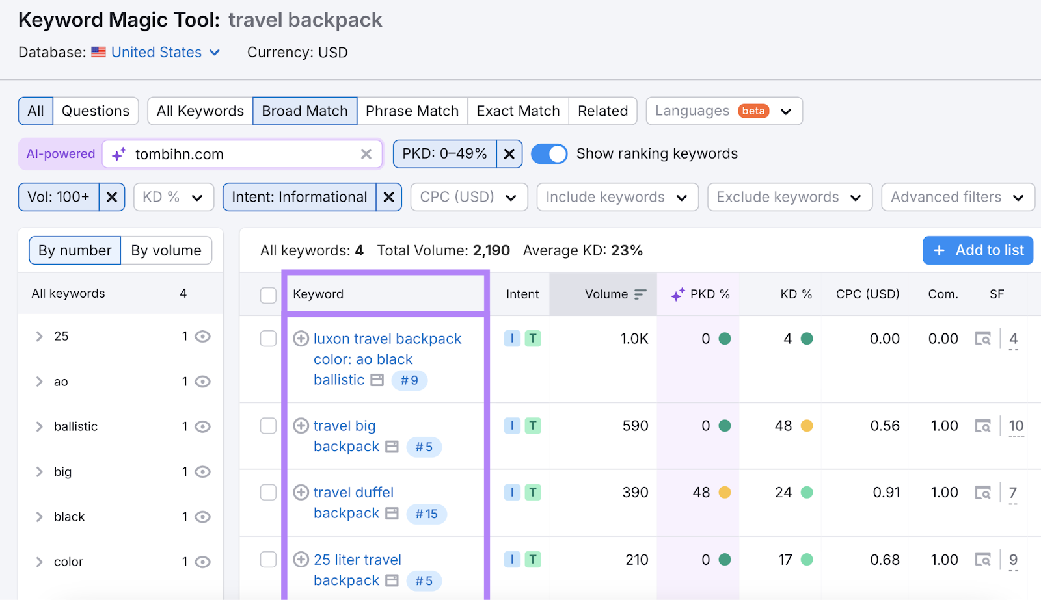Click the AI-powered sparkle icon in domain field
The width and height of the screenshot is (1041, 600).
click(118, 154)
